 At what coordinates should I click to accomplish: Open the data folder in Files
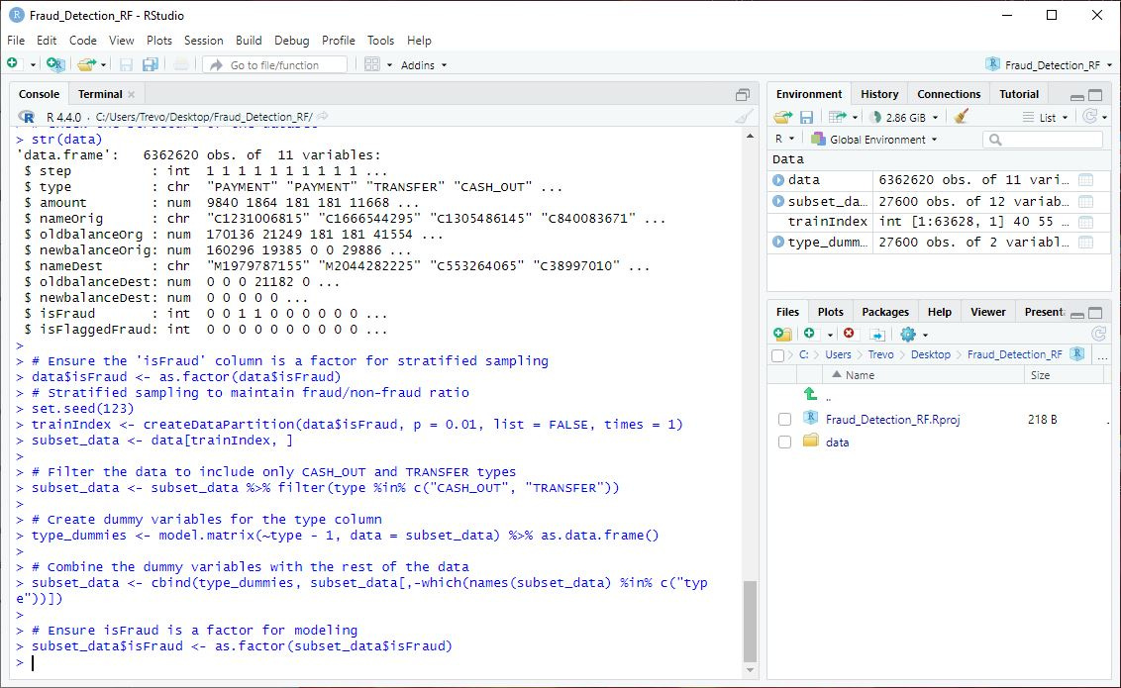click(837, 442)
